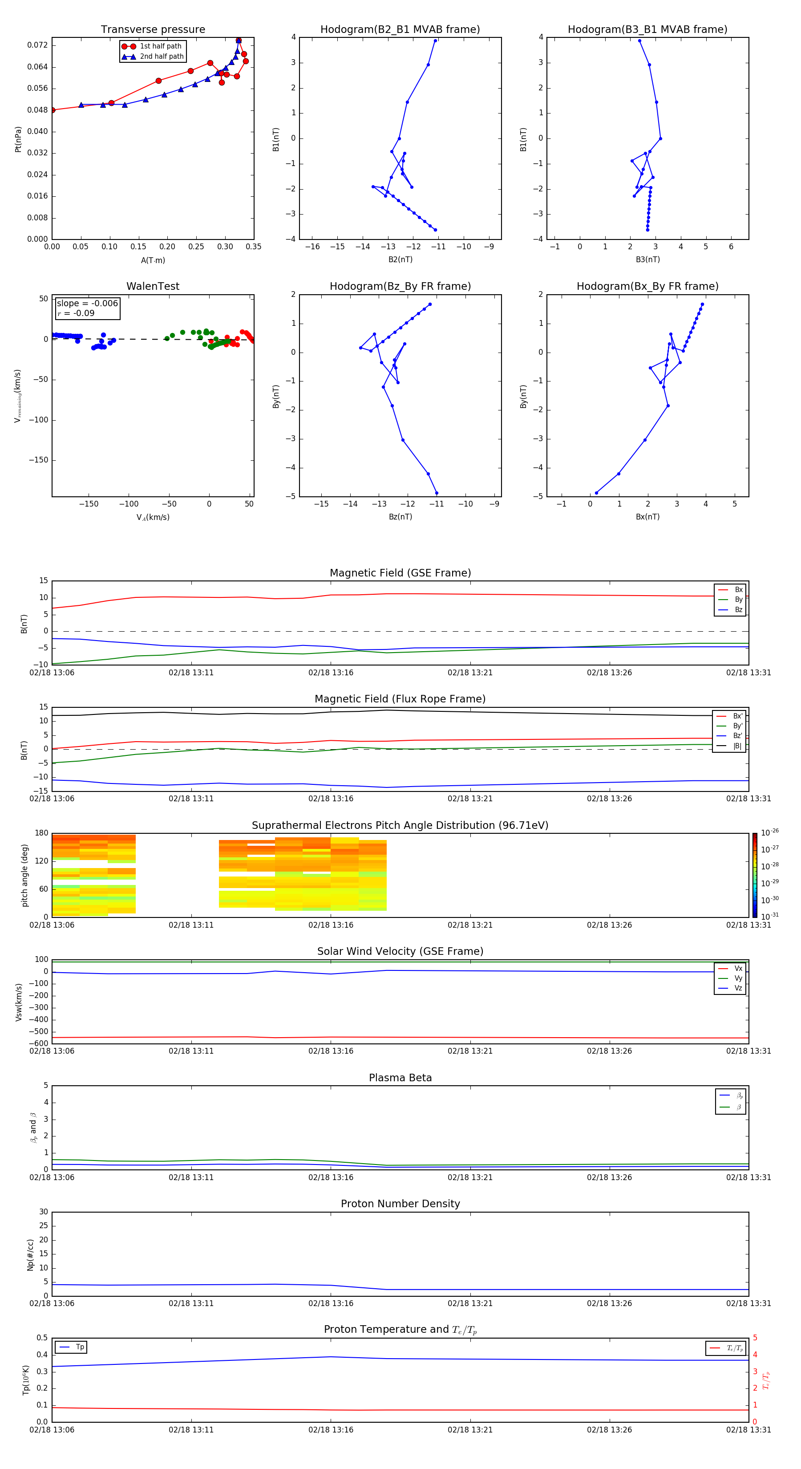Click the 'WalenTest' plot title
Image resolution: width=801 pixels, height=1469 pixels.
(153, 286)
